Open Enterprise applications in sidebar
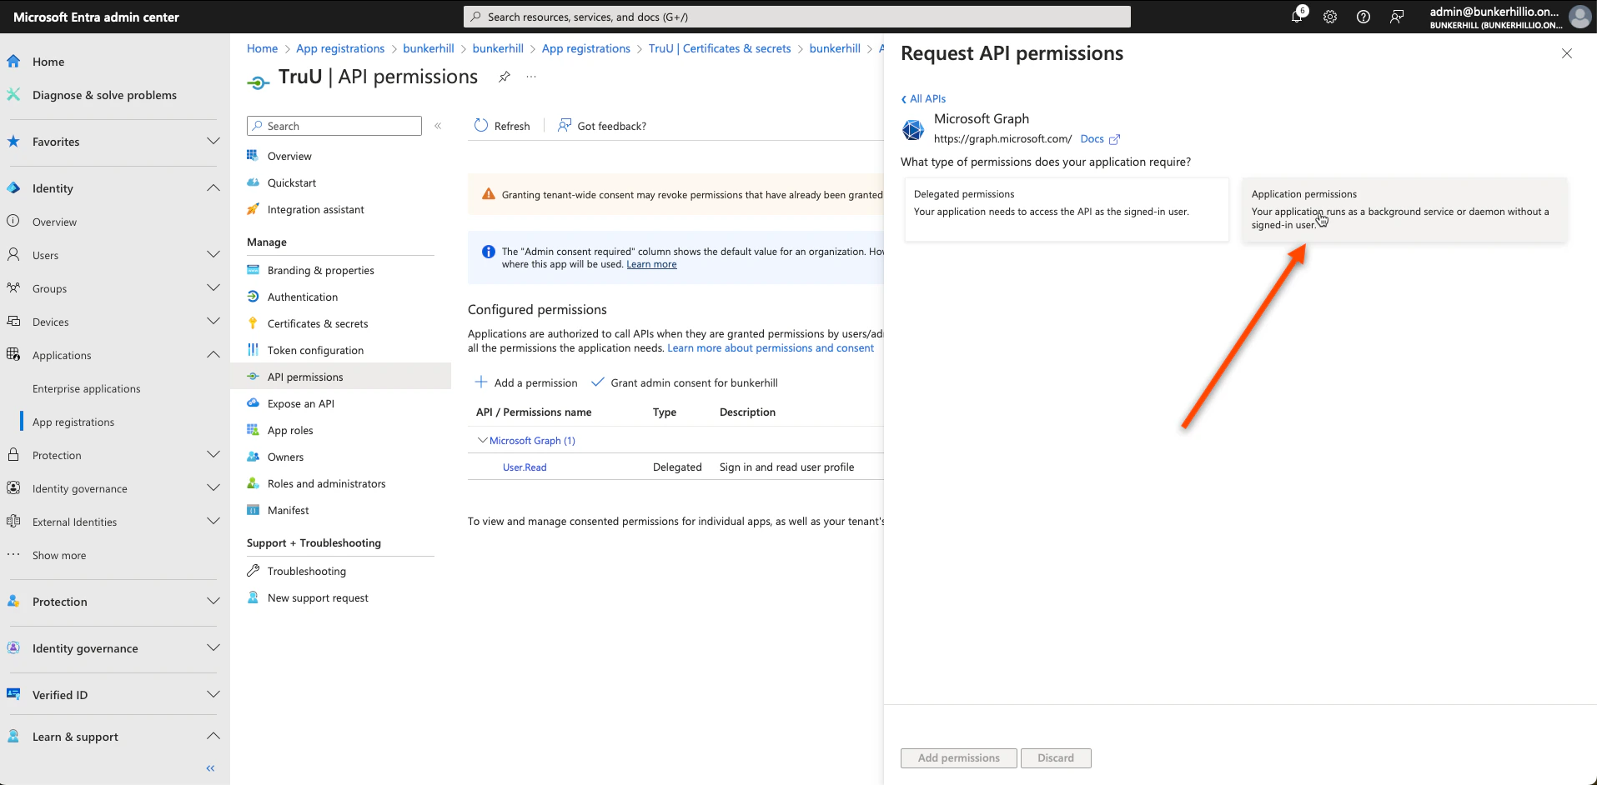 click(x=87, y=388)
